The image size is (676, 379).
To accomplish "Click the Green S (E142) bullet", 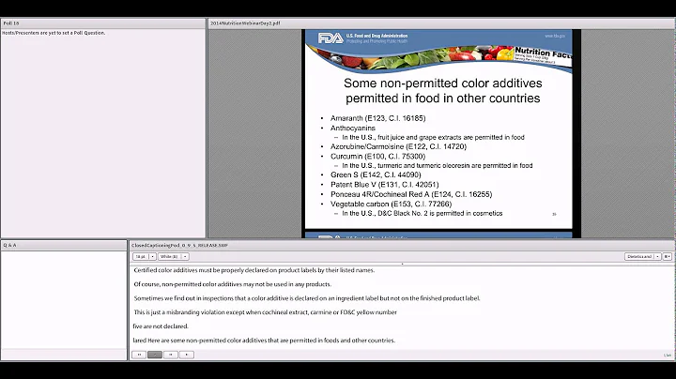I will tap(376, 174).
